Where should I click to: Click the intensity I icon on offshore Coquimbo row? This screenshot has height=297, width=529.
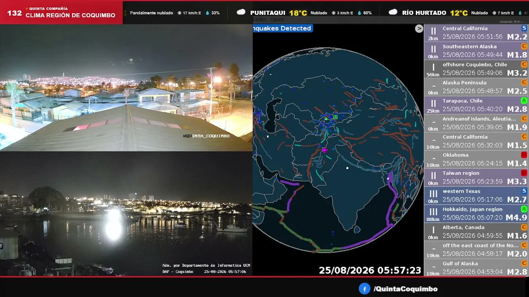pyautogui.click(x=433, y=67)
